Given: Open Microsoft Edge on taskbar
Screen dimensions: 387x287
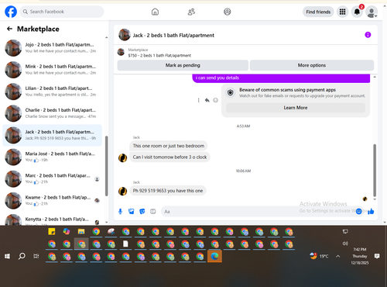Looking at the screenshot, I should (x=214, y=256).
